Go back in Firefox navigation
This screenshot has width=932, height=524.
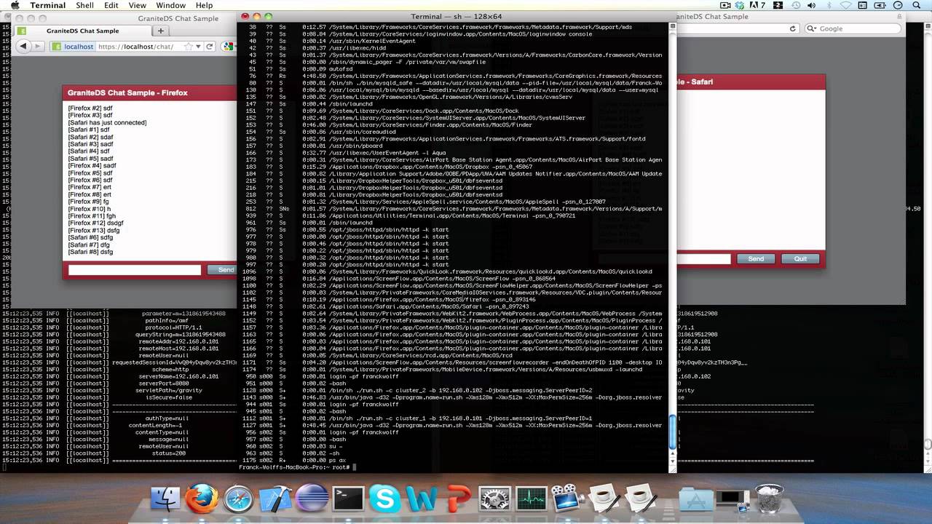[23, 47]
